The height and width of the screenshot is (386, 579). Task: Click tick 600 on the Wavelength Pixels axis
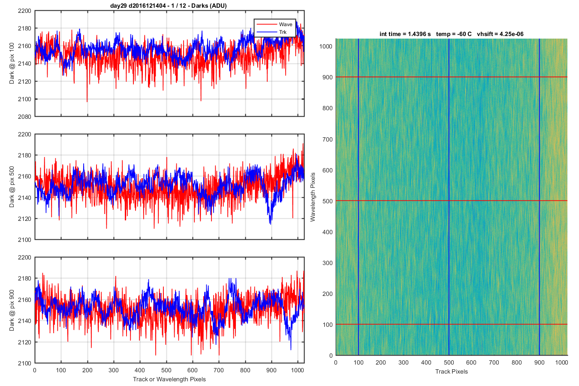[328, 170]
